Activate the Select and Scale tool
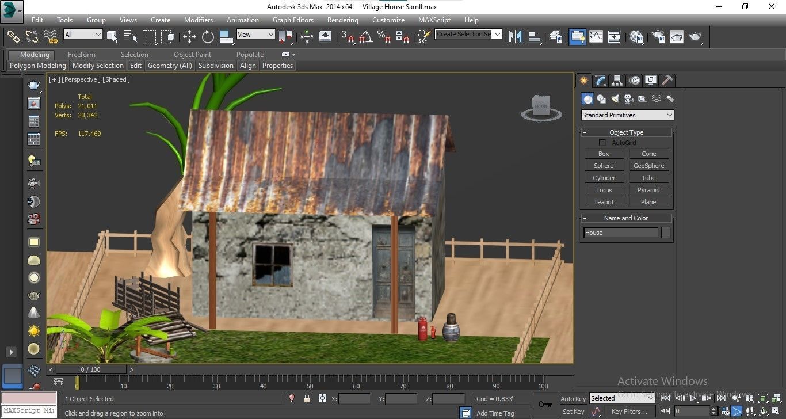 (227, 36)
